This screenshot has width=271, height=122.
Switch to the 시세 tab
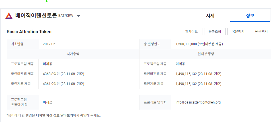point(210,16)
